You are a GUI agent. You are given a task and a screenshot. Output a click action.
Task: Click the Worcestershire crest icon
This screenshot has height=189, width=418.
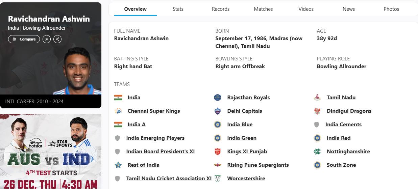click(x=218, y=179)
